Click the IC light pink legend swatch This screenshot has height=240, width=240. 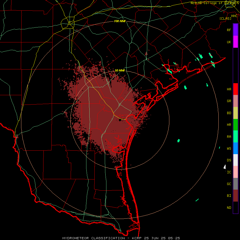[235, 172]
